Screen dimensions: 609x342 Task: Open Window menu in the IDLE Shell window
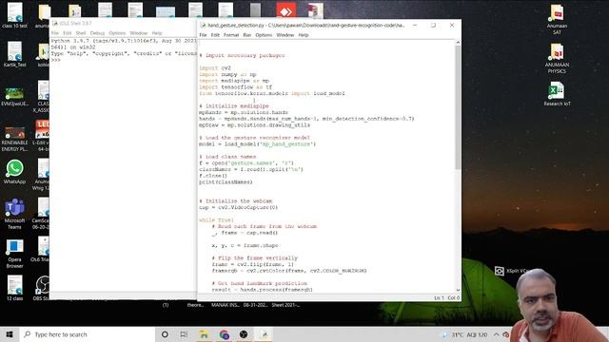click(x=138, y=33)
